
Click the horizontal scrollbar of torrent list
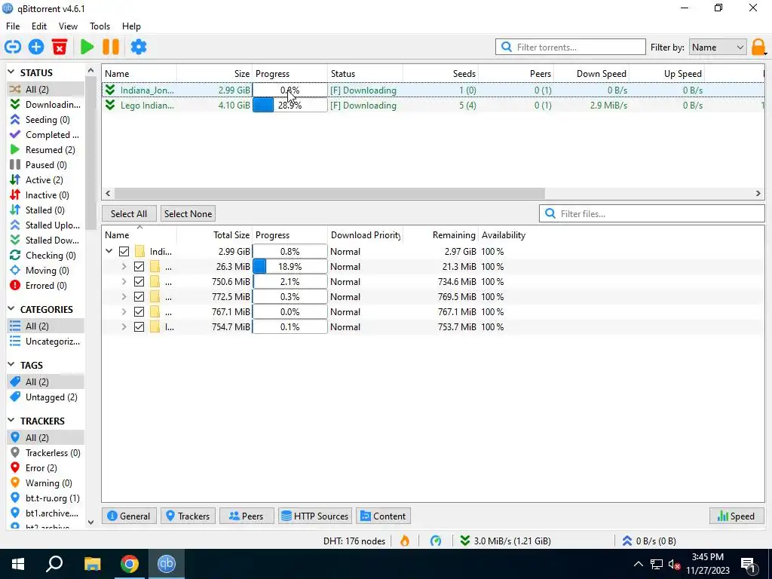click(x=330, y=194)
